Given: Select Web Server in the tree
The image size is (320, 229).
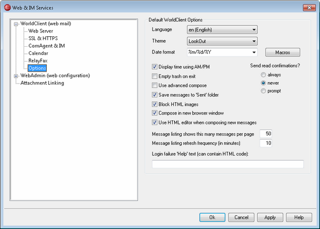Looking at the screenshot, I should pyautogui.click(x=41, y=31).
